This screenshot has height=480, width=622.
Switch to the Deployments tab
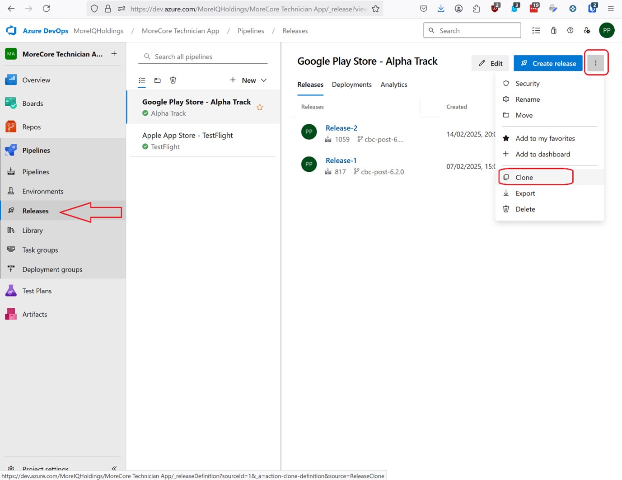(x=351, y=85)
